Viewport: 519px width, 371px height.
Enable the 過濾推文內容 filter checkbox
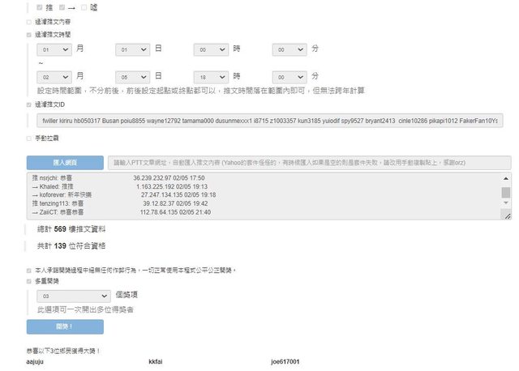point(30,22)
